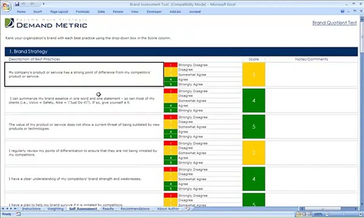Select the 'Score' column header
The width and height of the screenshot is (364, 218).
254,59
